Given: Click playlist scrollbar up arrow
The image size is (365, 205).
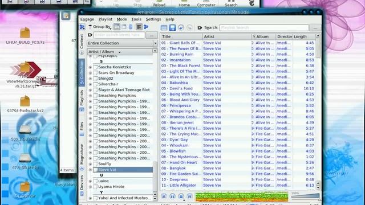Looking at the screenshot, I should [318, 36].
